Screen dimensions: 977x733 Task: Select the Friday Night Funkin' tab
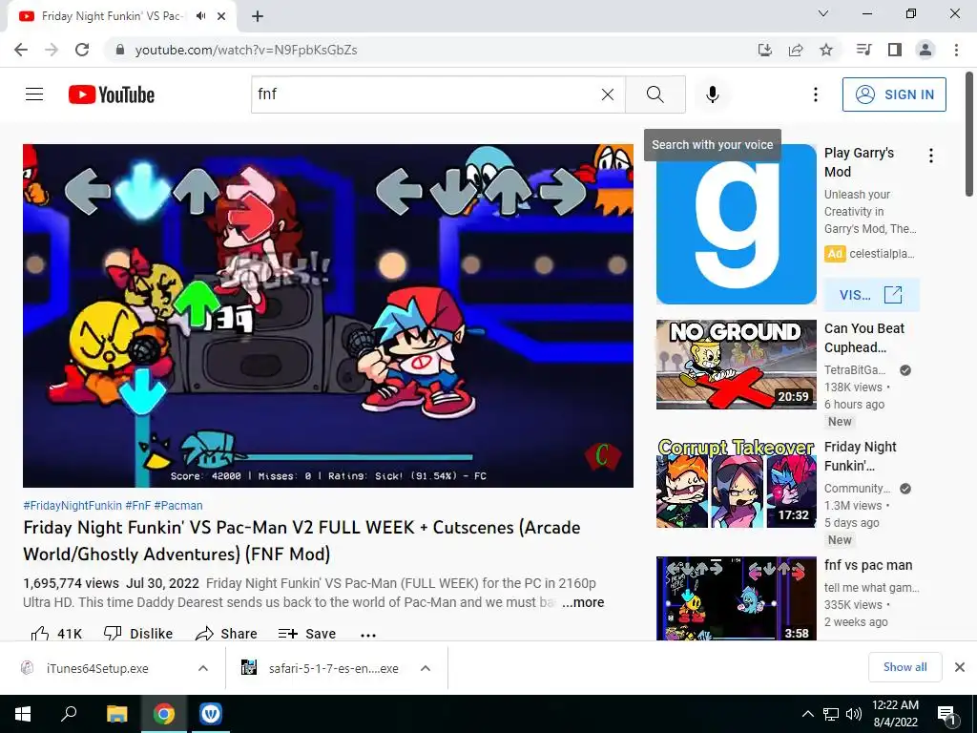coord(122,17)
